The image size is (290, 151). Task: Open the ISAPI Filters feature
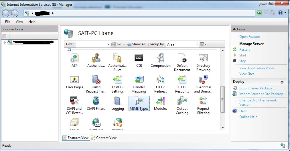pyautogui.click(x=96, y=103)
